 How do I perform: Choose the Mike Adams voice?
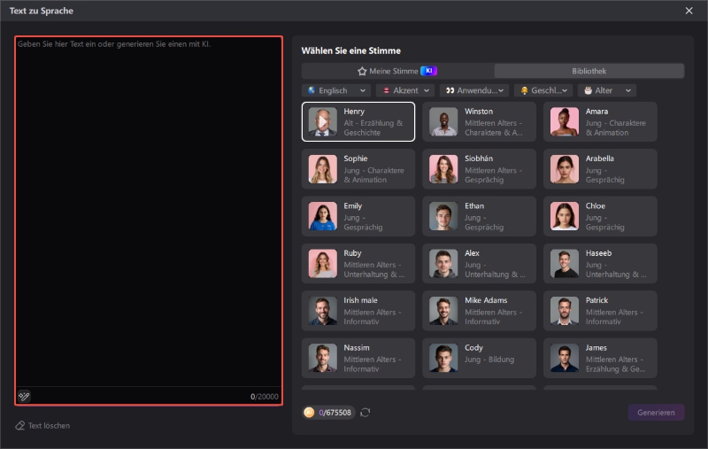479,310
